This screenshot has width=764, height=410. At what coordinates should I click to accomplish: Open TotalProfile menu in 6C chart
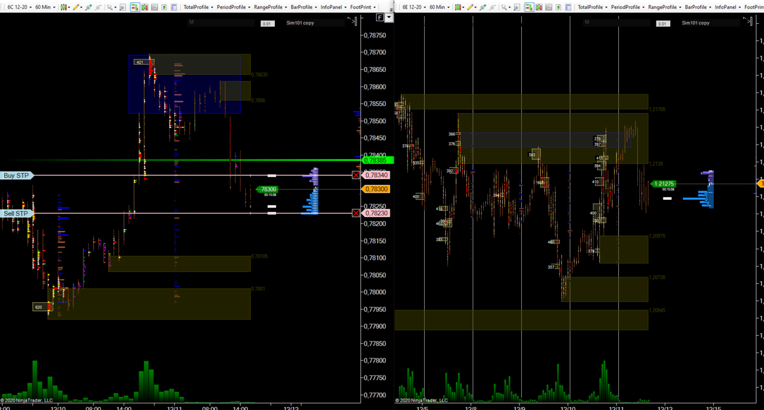(198, 7)
